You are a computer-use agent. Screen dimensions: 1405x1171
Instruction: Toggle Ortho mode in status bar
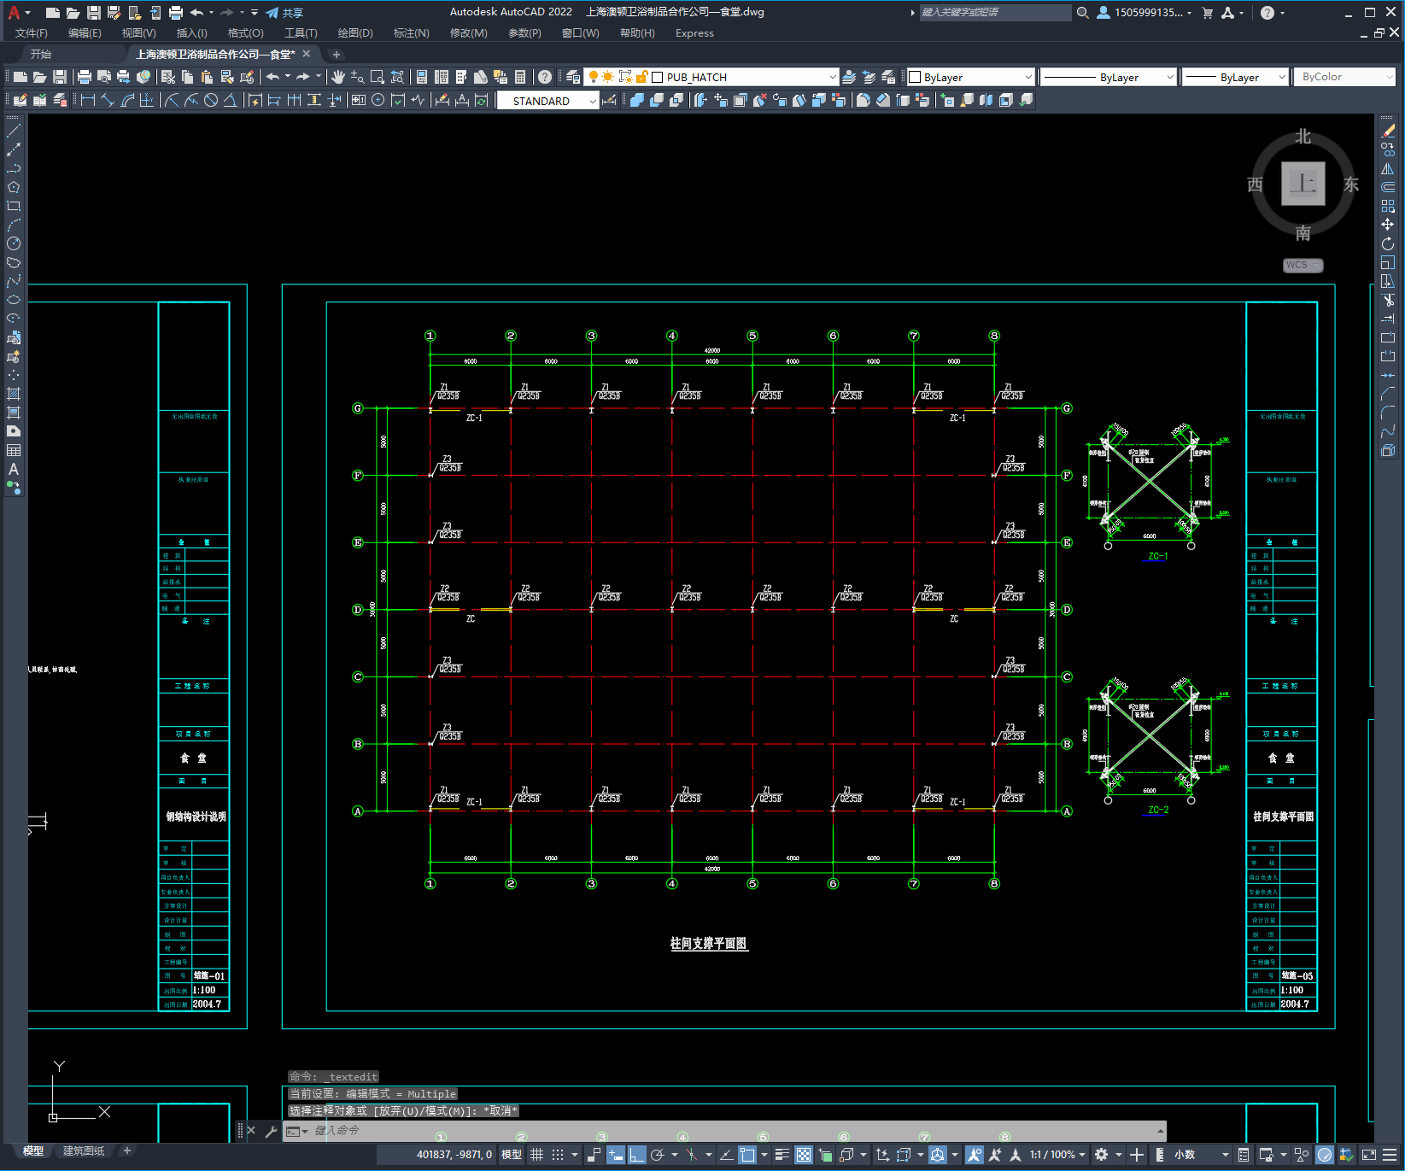pos(637,1155)
